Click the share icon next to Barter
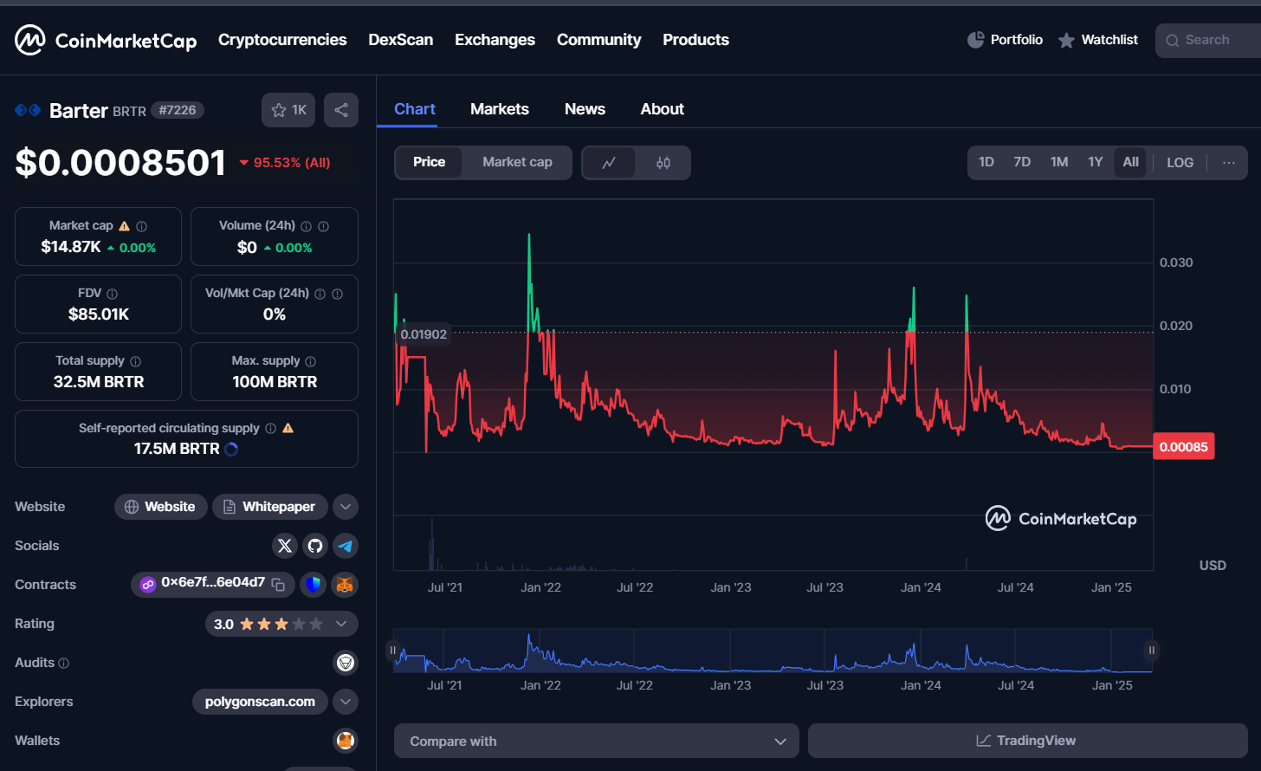Viewport: 1261px width, 771px height. 341,110
